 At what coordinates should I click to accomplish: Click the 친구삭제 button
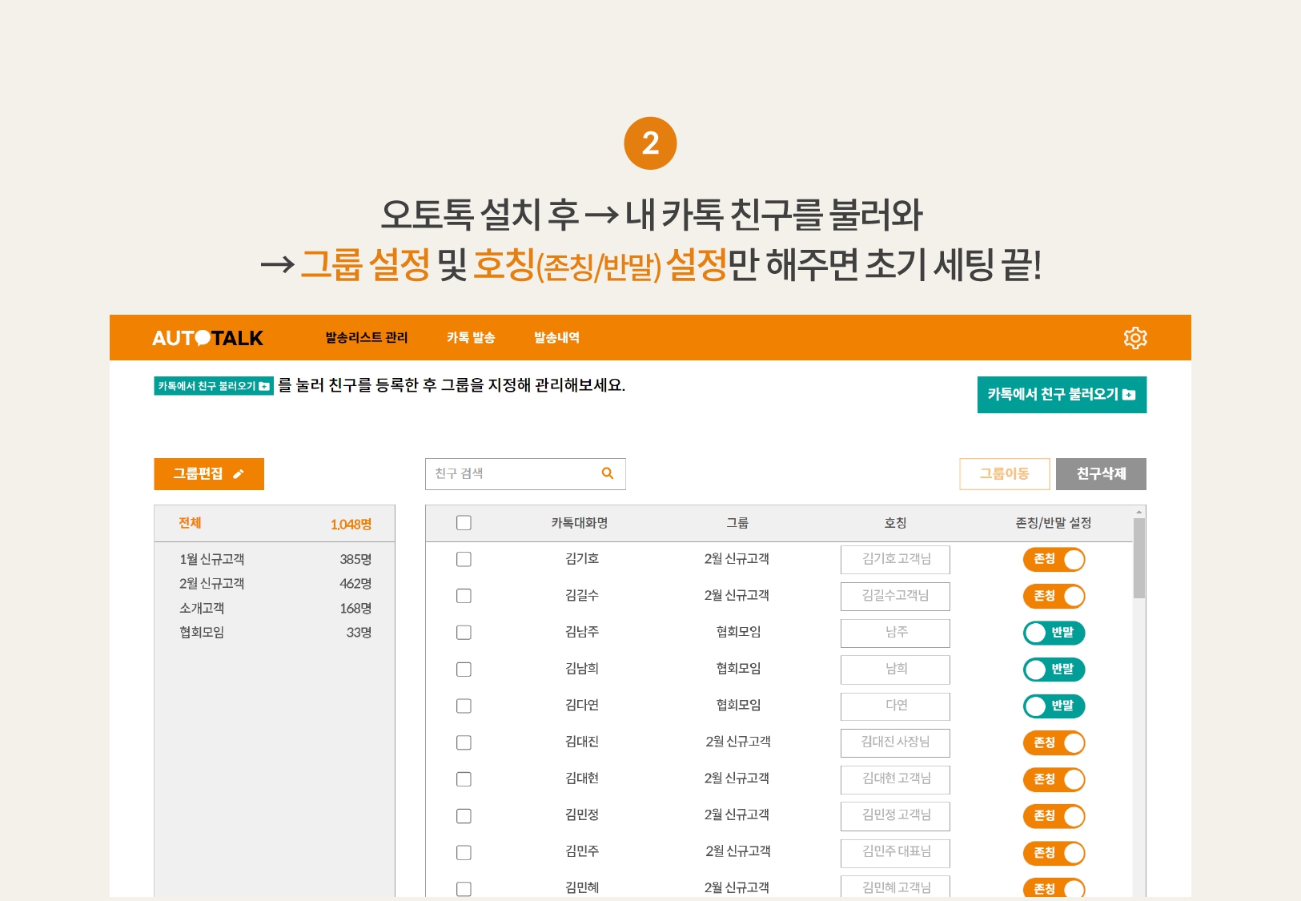[x=1101, y=474]
